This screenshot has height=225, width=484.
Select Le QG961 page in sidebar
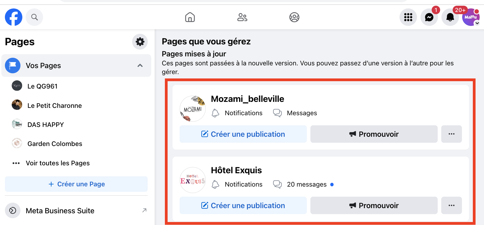(x=42, y=86)
